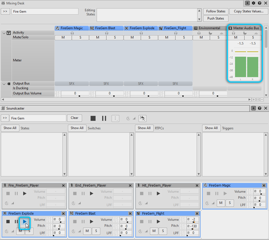Click the Follow States button

[216, 11]
